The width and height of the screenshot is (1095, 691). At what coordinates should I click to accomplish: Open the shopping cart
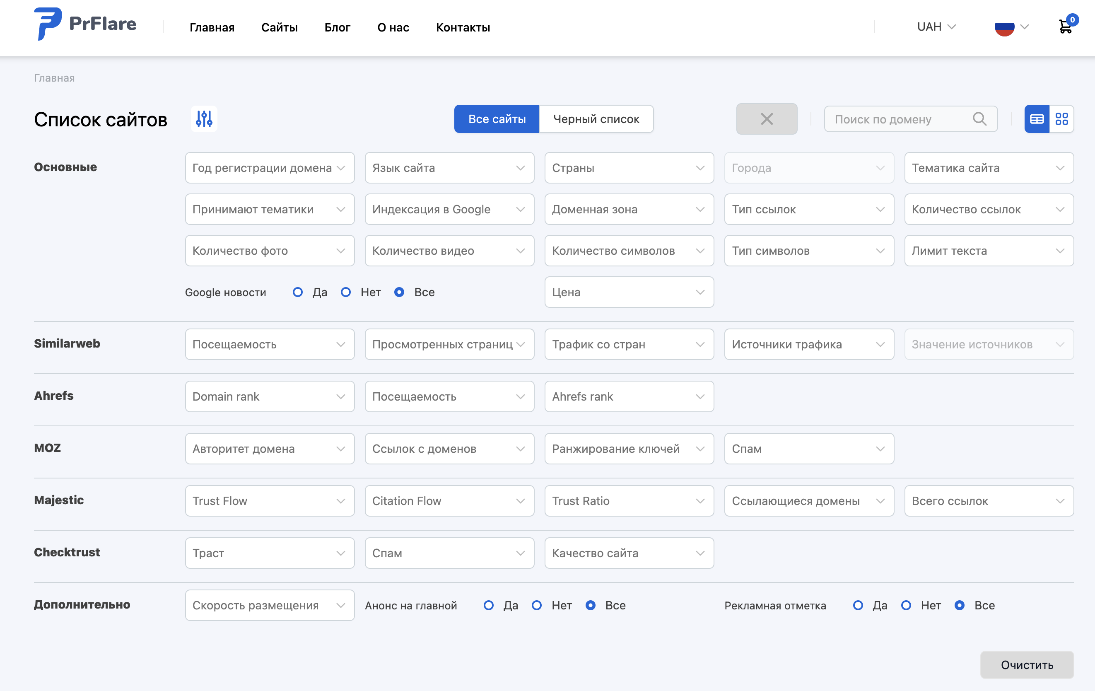click(x=1066, y=26)
